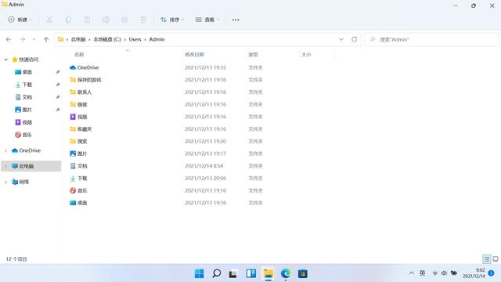Sort by the 大小 (Size) column header

[x=306, y=55]
